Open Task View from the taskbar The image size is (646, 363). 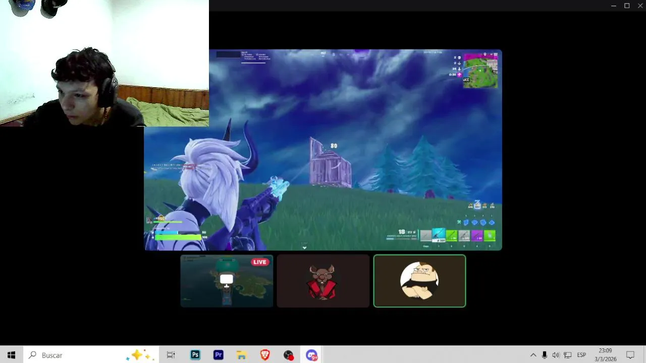[x=171, y=355]
